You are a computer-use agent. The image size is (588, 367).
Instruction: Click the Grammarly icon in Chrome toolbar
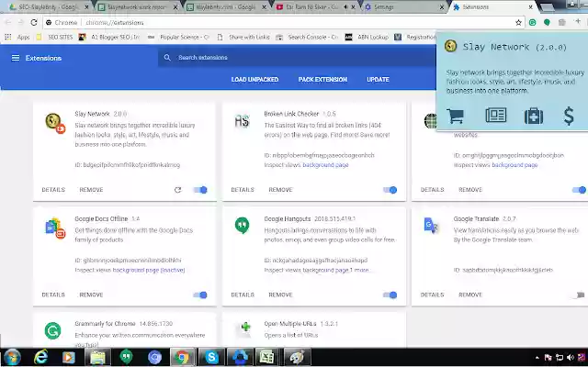pyautogui.click(x=532, y=22)
